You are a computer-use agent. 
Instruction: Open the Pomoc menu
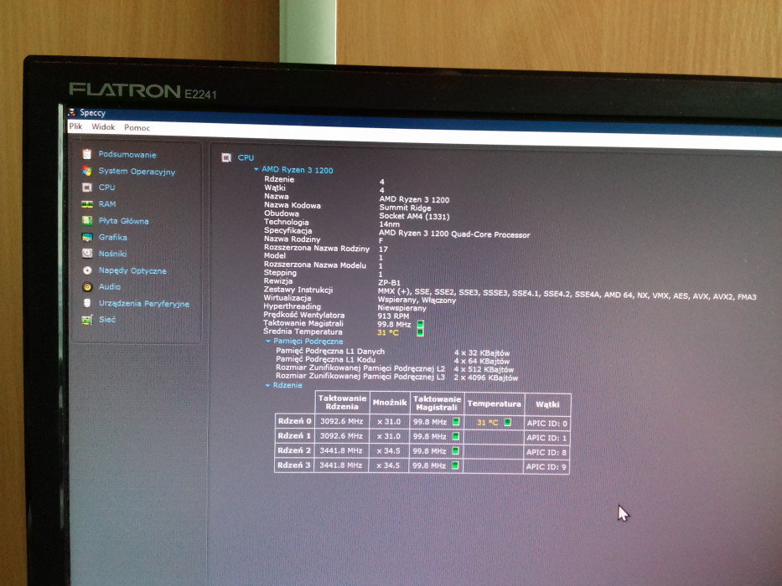click(x=137, y=127)
